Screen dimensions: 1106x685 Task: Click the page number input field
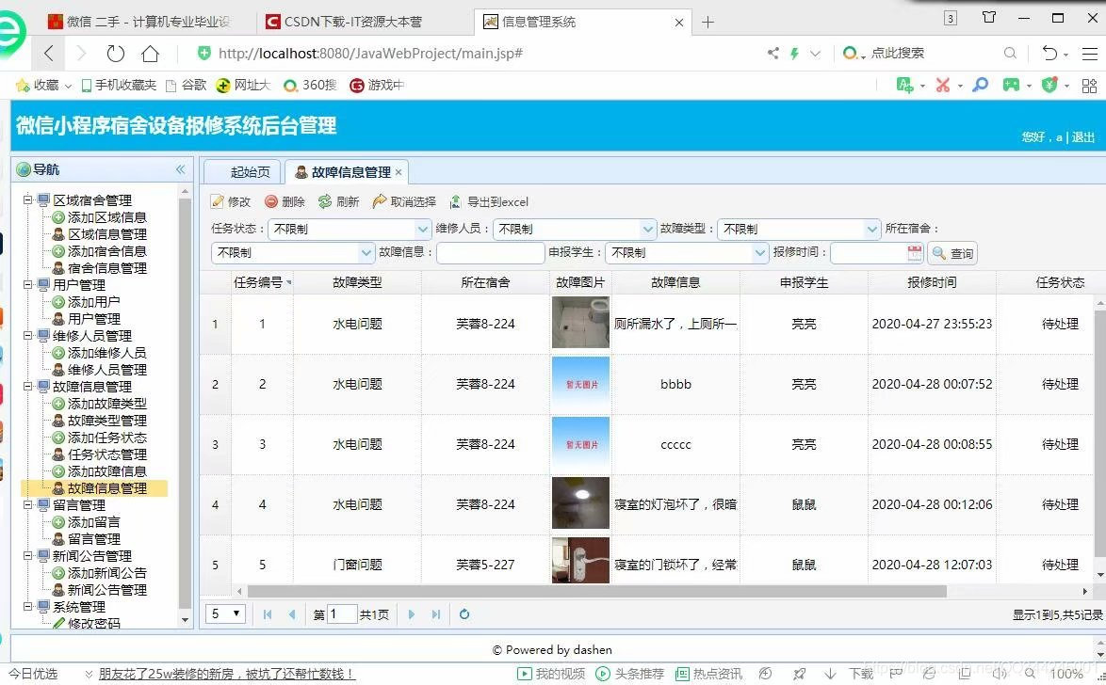pos(341,613)
